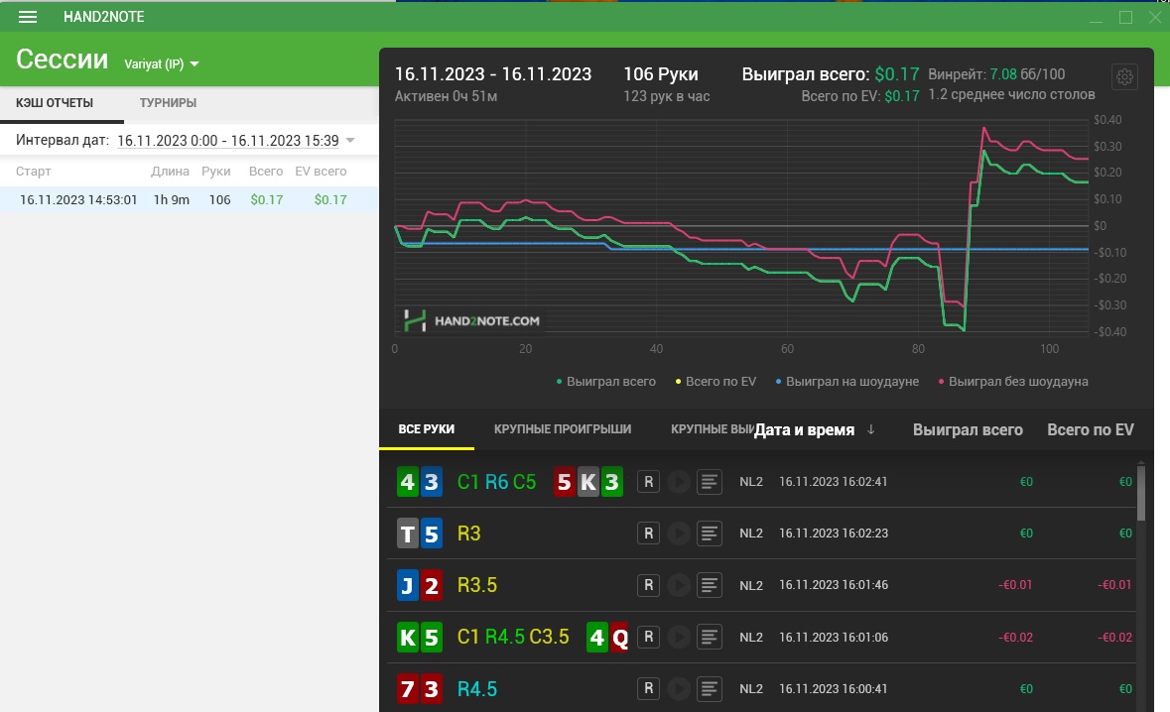Select session row 16.11.2023 14:53:01
1170x712 pixels.
(x=189, y=199)
